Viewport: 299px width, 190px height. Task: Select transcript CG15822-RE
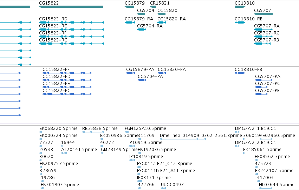[x=71, y=30]
